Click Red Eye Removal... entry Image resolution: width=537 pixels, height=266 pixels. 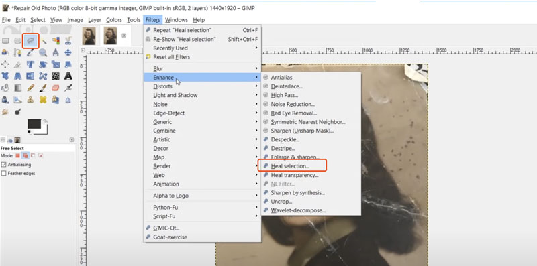point(311,113)
